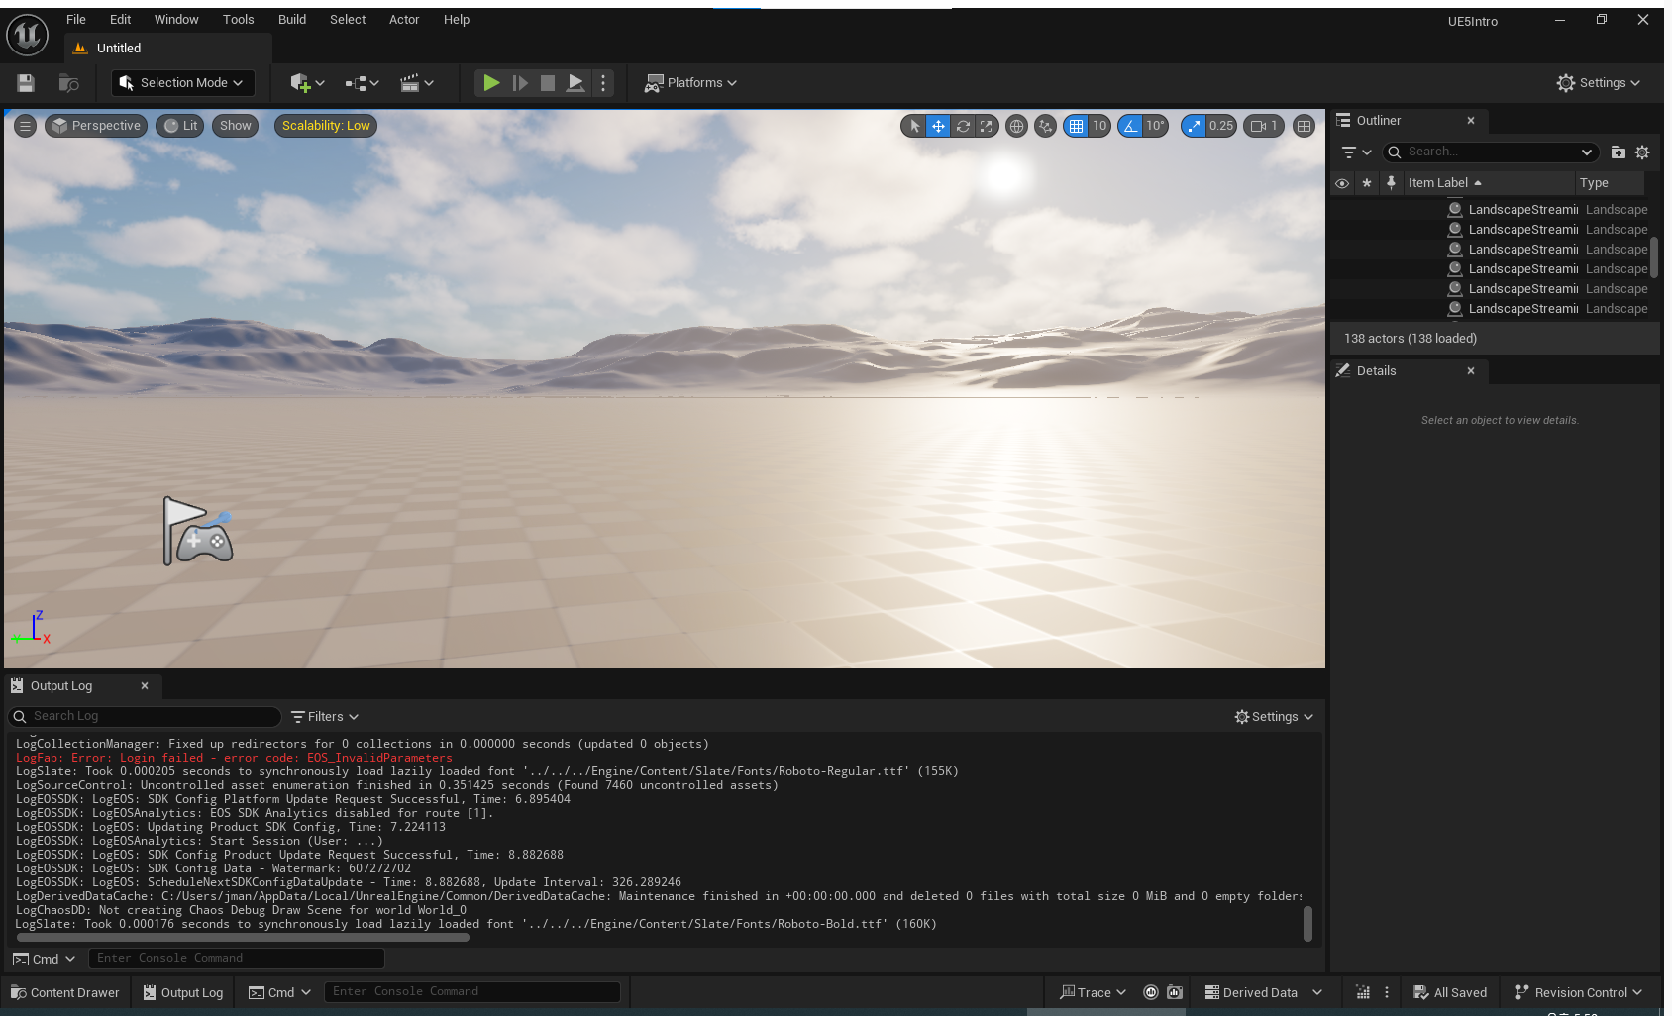This screenshot has height=1016, width=1672.
Task: Open the viewport hamburger options menu
Action: pyautogui.click(x=26, y=126)
